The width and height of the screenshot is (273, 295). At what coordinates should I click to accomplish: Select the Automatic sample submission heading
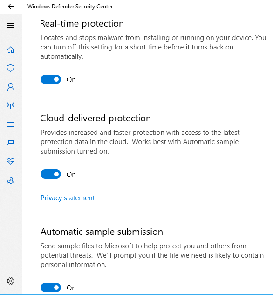(102, 232)
